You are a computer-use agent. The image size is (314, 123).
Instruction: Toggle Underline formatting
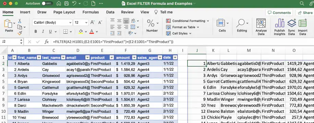(50, 31)
